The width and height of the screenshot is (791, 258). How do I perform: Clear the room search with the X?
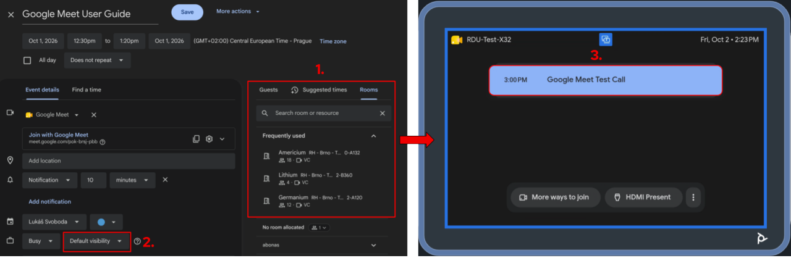pyautogui.click(x=383, y=113)
